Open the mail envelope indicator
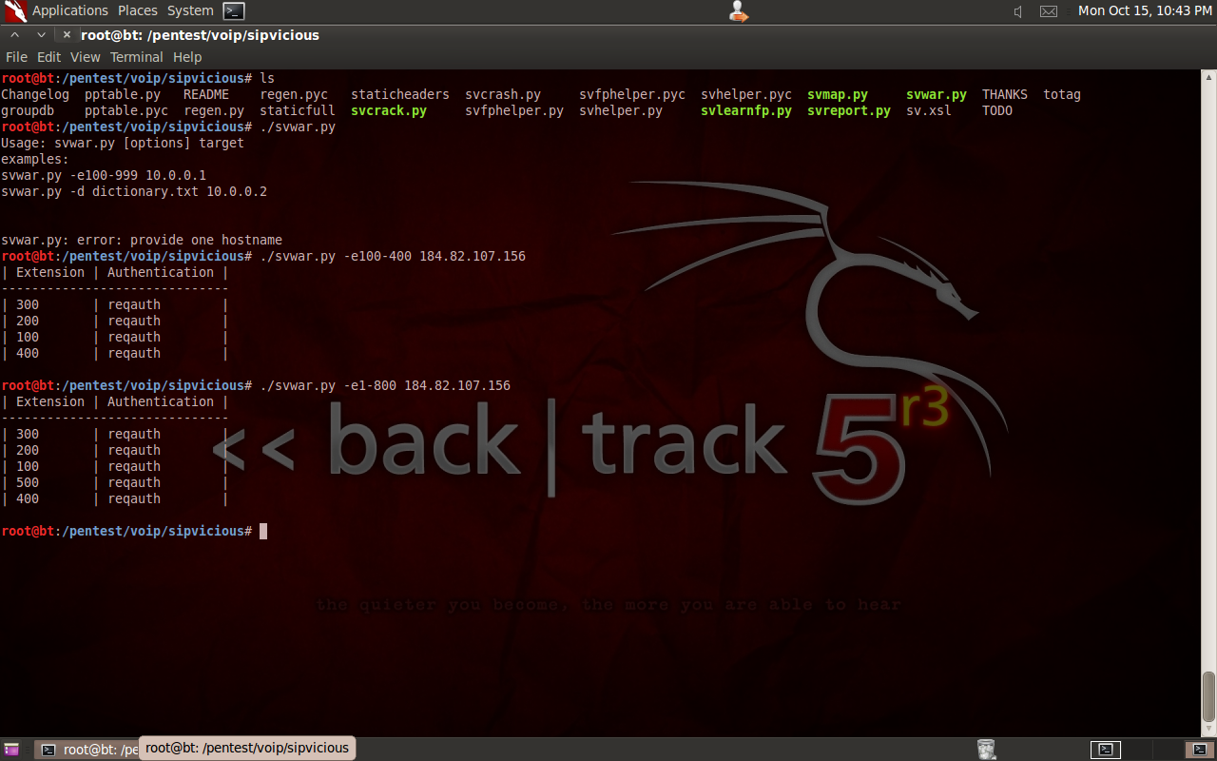This screenshot has height=761, width=1217. click(x=1048, y=11)
